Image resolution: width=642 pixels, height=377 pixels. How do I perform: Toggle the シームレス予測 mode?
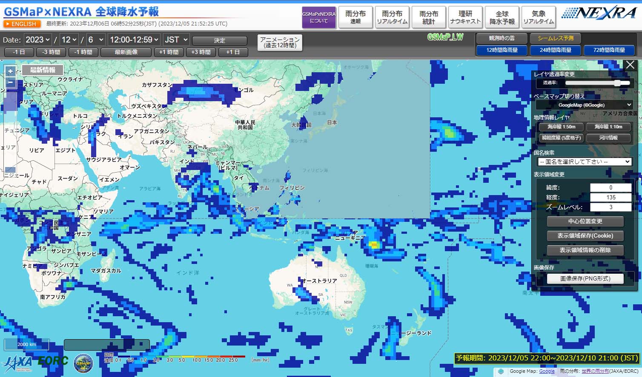556,38
